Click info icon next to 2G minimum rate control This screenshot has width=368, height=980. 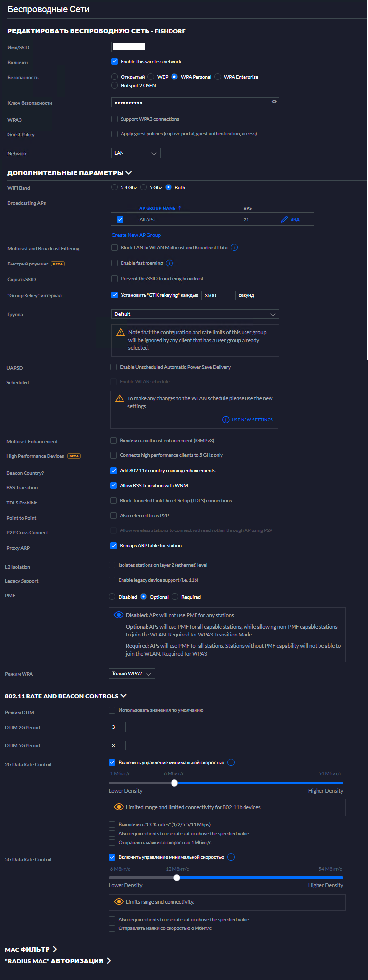coord(231,762)
